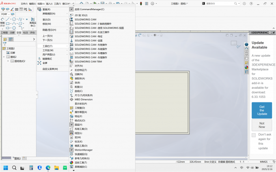Toggle the MotionManager checkmark
The image size is (276, 172).
(71, 150)
